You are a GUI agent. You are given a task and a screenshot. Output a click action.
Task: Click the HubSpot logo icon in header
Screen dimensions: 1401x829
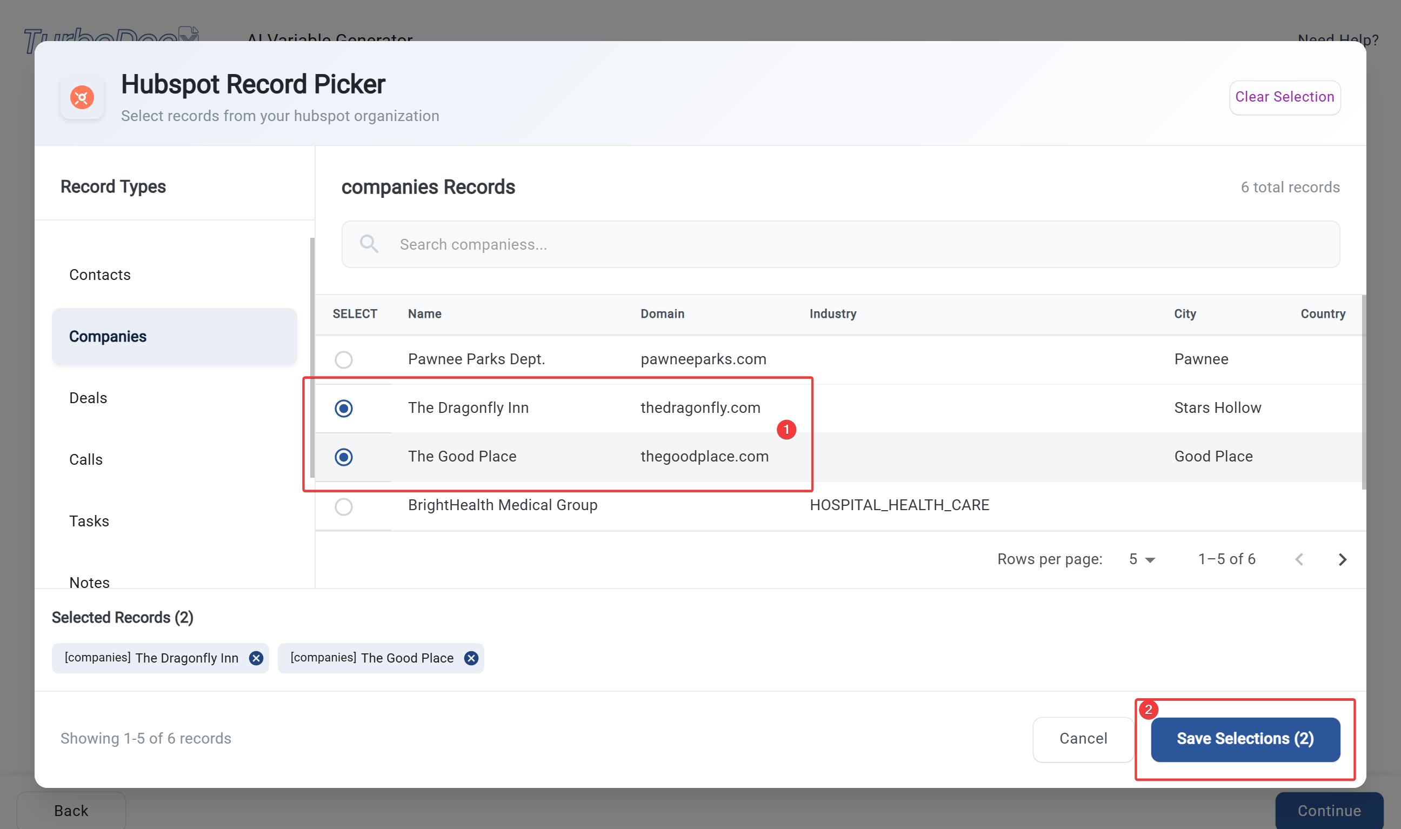(82, 97)
